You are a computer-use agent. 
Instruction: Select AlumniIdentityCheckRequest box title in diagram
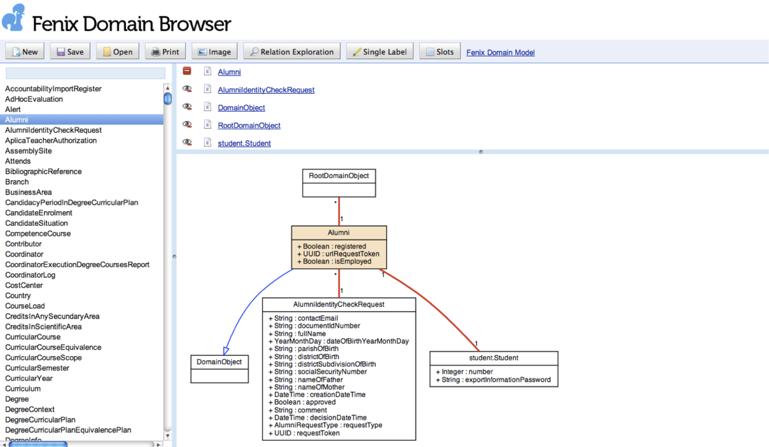(x=339, y=304)
